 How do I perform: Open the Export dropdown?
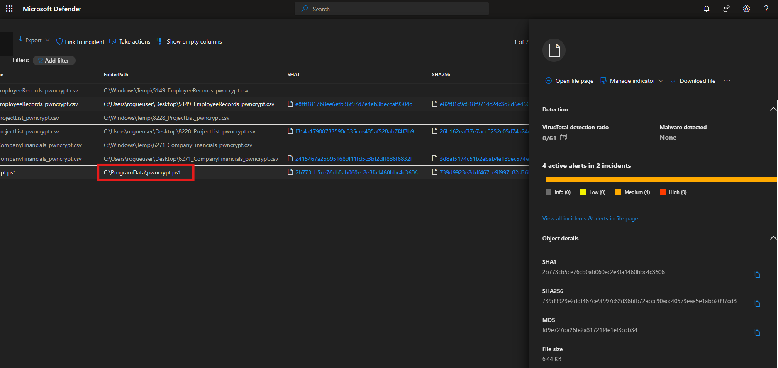point(34,40)
